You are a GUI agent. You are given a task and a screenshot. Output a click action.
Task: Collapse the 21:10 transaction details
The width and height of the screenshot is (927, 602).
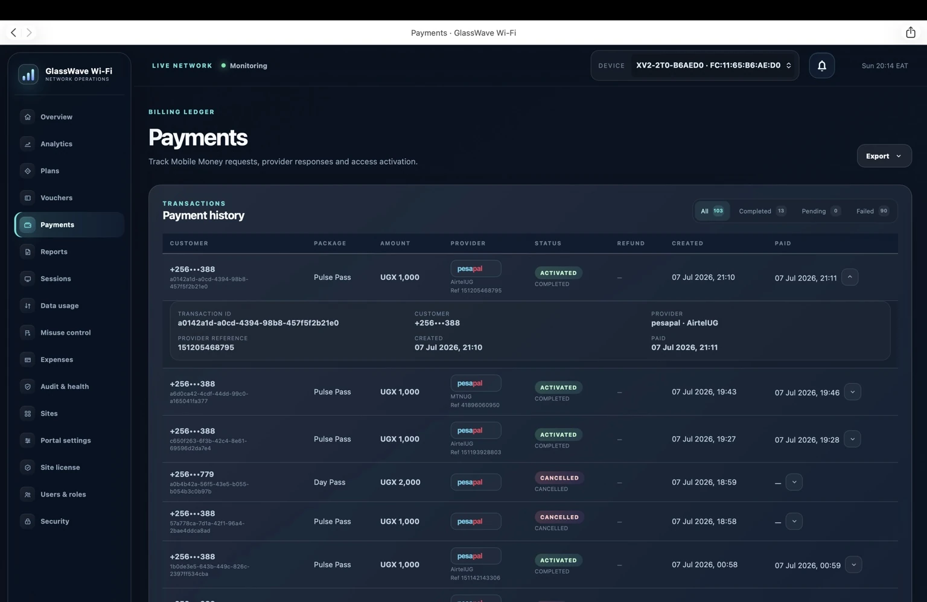pyautogui.click(x=850, y=277)
